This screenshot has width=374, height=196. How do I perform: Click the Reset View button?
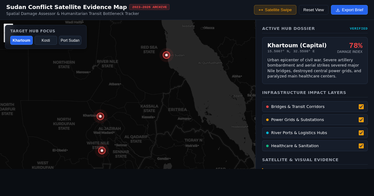314,10
